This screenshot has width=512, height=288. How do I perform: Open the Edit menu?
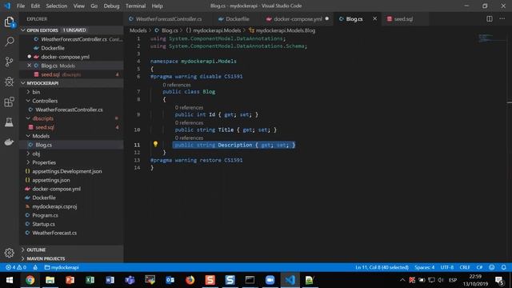(35, 6)
